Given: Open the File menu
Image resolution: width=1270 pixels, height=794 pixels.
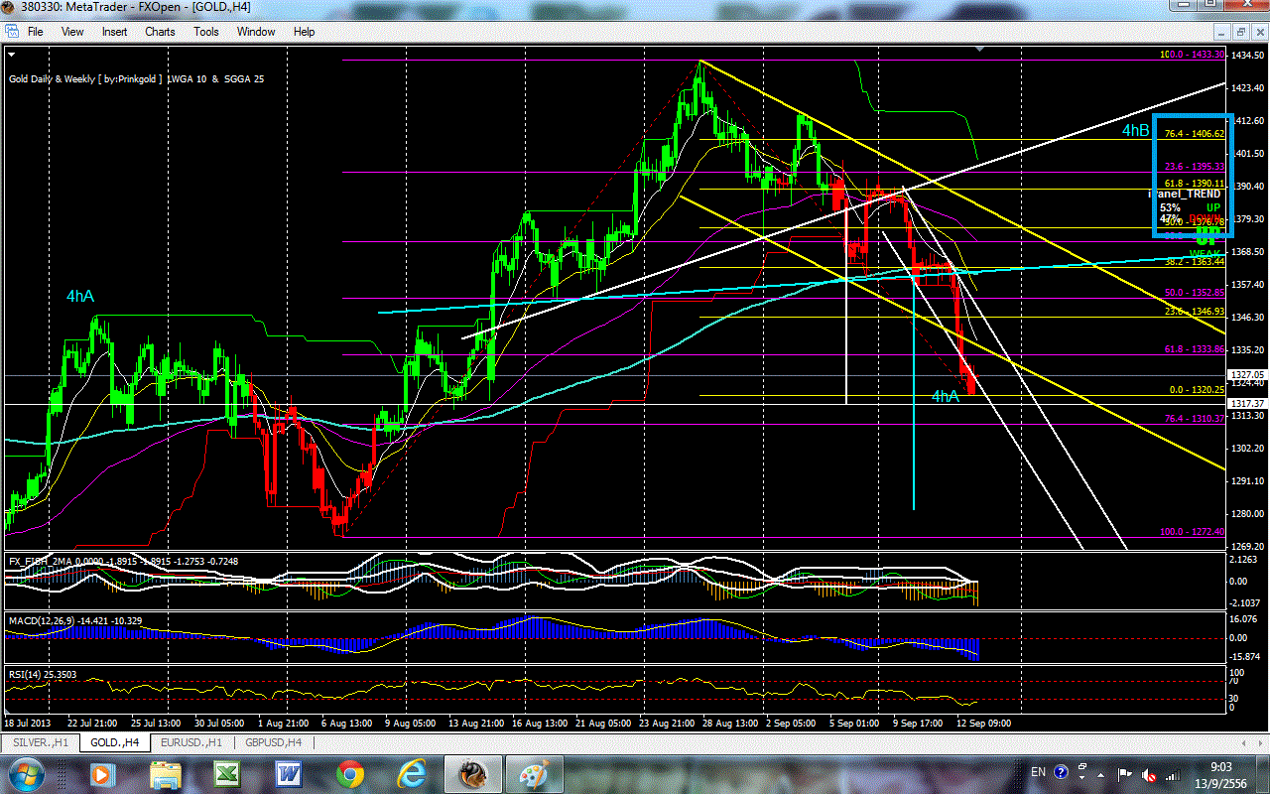Looking at the screenshot, I should click(35, 31).
